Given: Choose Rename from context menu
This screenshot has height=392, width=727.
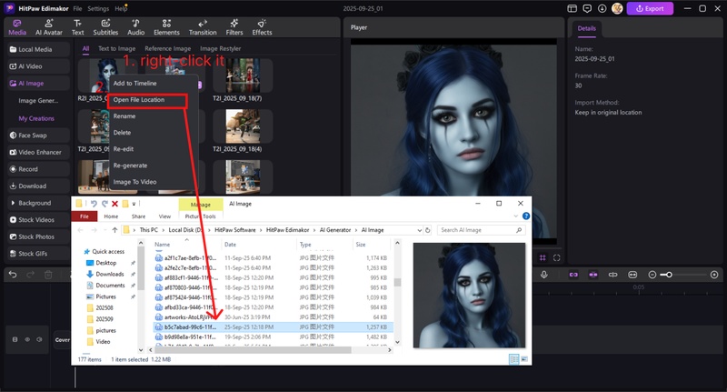Looking at the screenshot, I should [x=154, y=116].
